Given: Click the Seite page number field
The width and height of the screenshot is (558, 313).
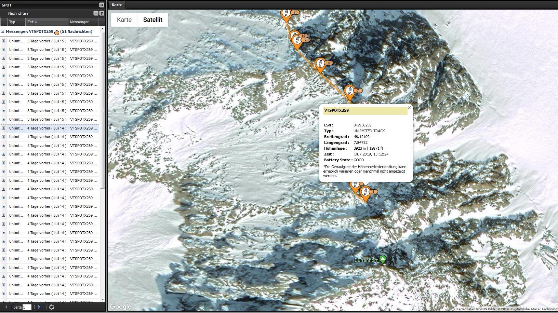Looking at the screenshot, I should [27, 307].
